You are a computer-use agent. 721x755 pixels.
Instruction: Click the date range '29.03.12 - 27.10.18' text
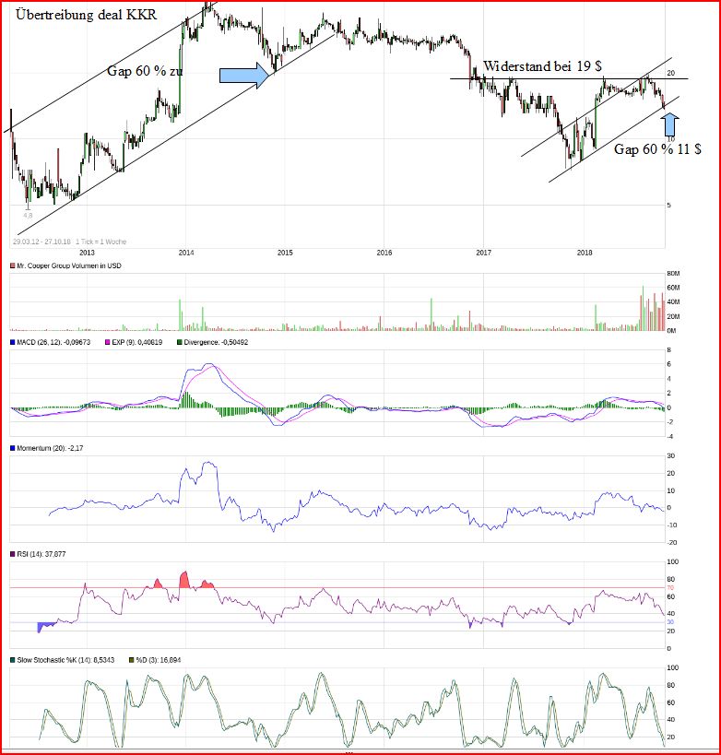click(41, 242)
